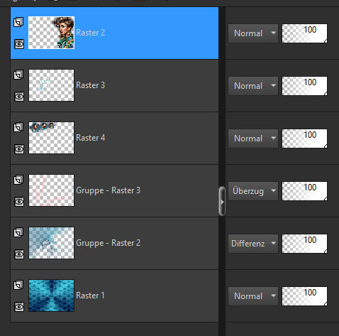Viewport: 339px width, 336px height.
Task: Open the Überzug blend mode dropdown
Action: [253, 191]
